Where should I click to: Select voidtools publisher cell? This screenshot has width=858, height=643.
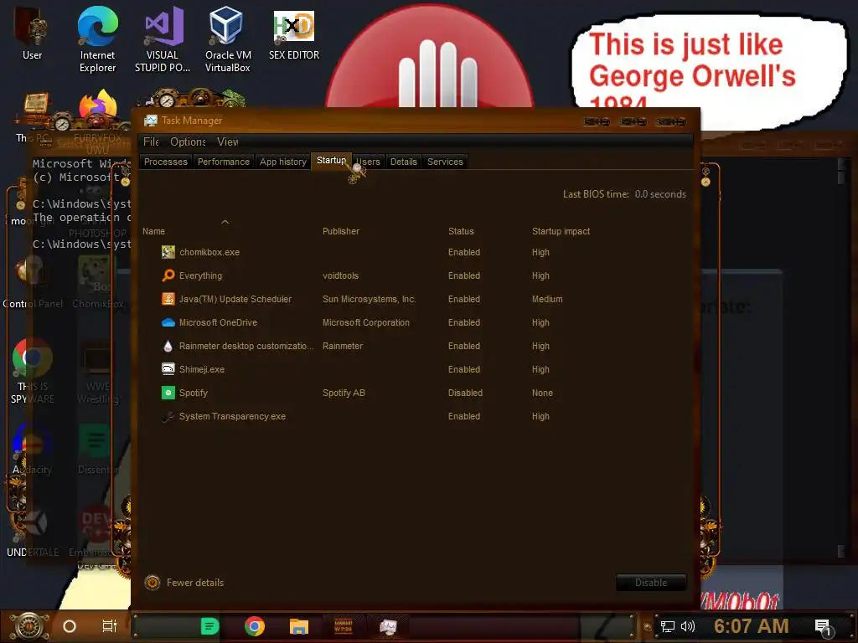click(x=340, y=275)
